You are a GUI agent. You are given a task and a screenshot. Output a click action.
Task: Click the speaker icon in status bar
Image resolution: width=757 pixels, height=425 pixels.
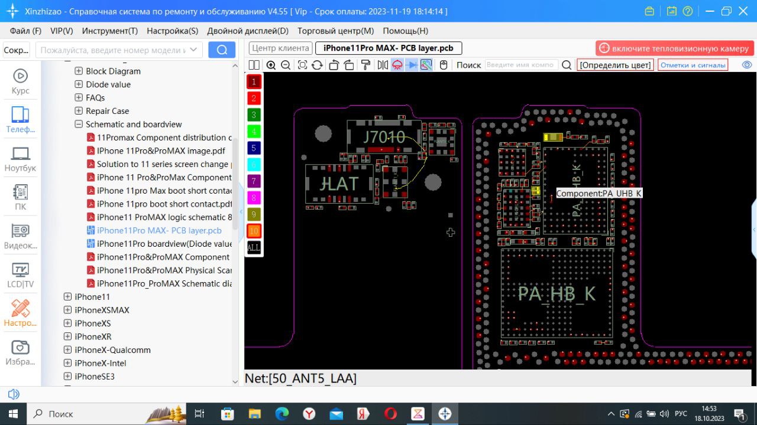pos(14,394)
